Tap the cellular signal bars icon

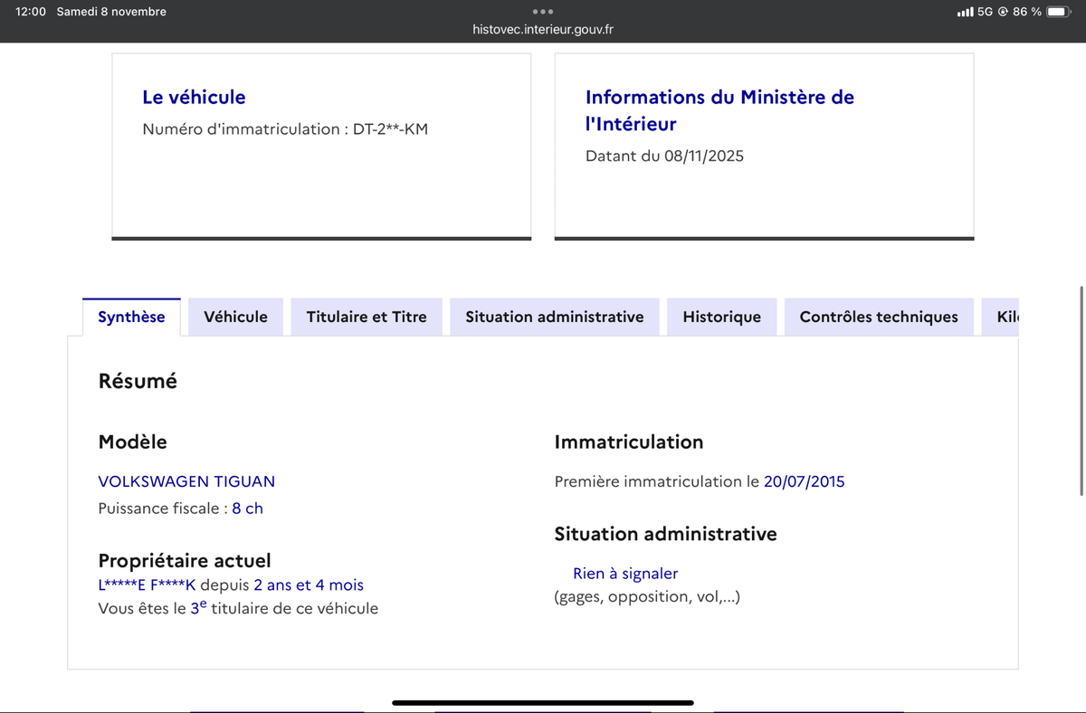tap(965, 12)
